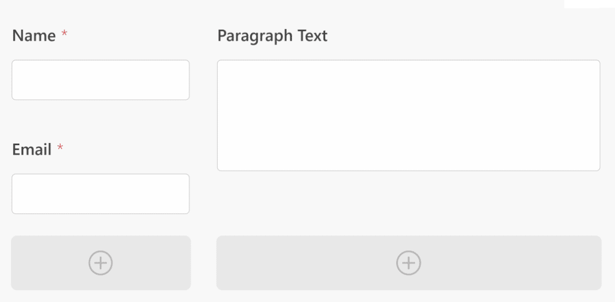Select the Paragraph Text block in form builder
This screenshot has width=615, height=302.
408,100
